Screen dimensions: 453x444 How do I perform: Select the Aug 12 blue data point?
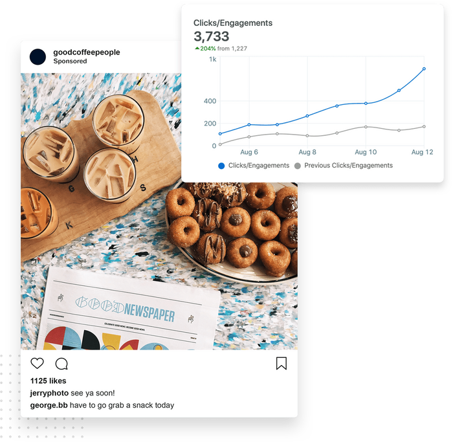tap(424, 69)
